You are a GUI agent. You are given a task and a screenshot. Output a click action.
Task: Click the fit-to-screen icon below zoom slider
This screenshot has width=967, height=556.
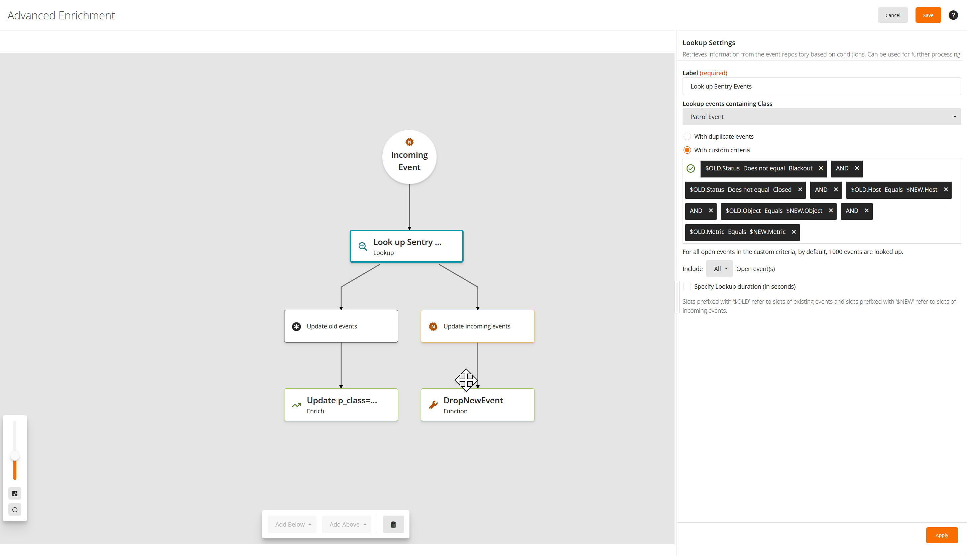tap(15, 494)
